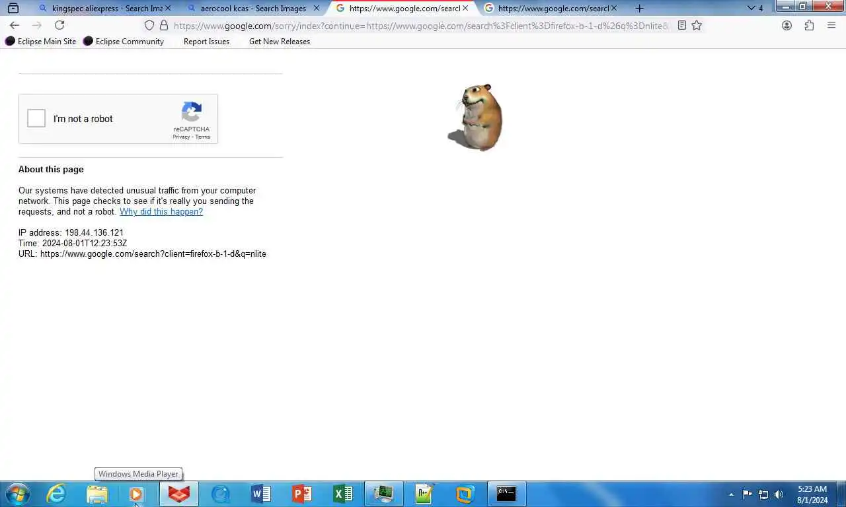Check the "I'm not a robot" box

point(36,119)
